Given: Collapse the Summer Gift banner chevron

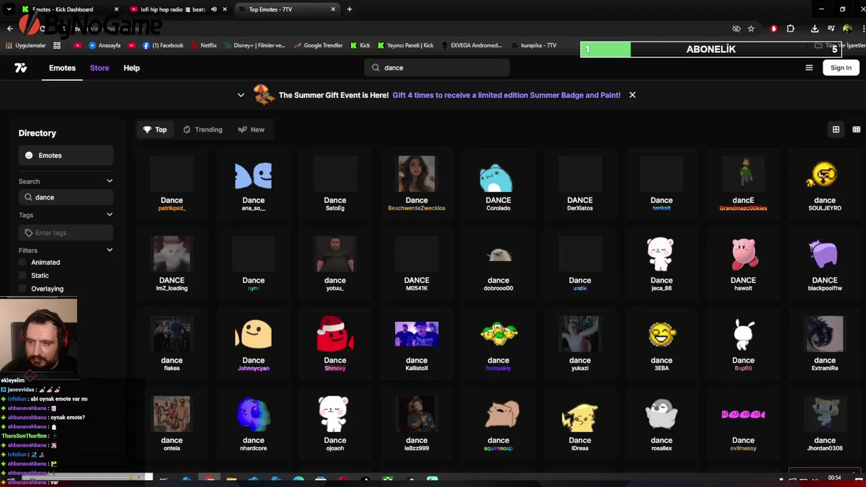Looking at the screenshot, I should pos(241,95).
